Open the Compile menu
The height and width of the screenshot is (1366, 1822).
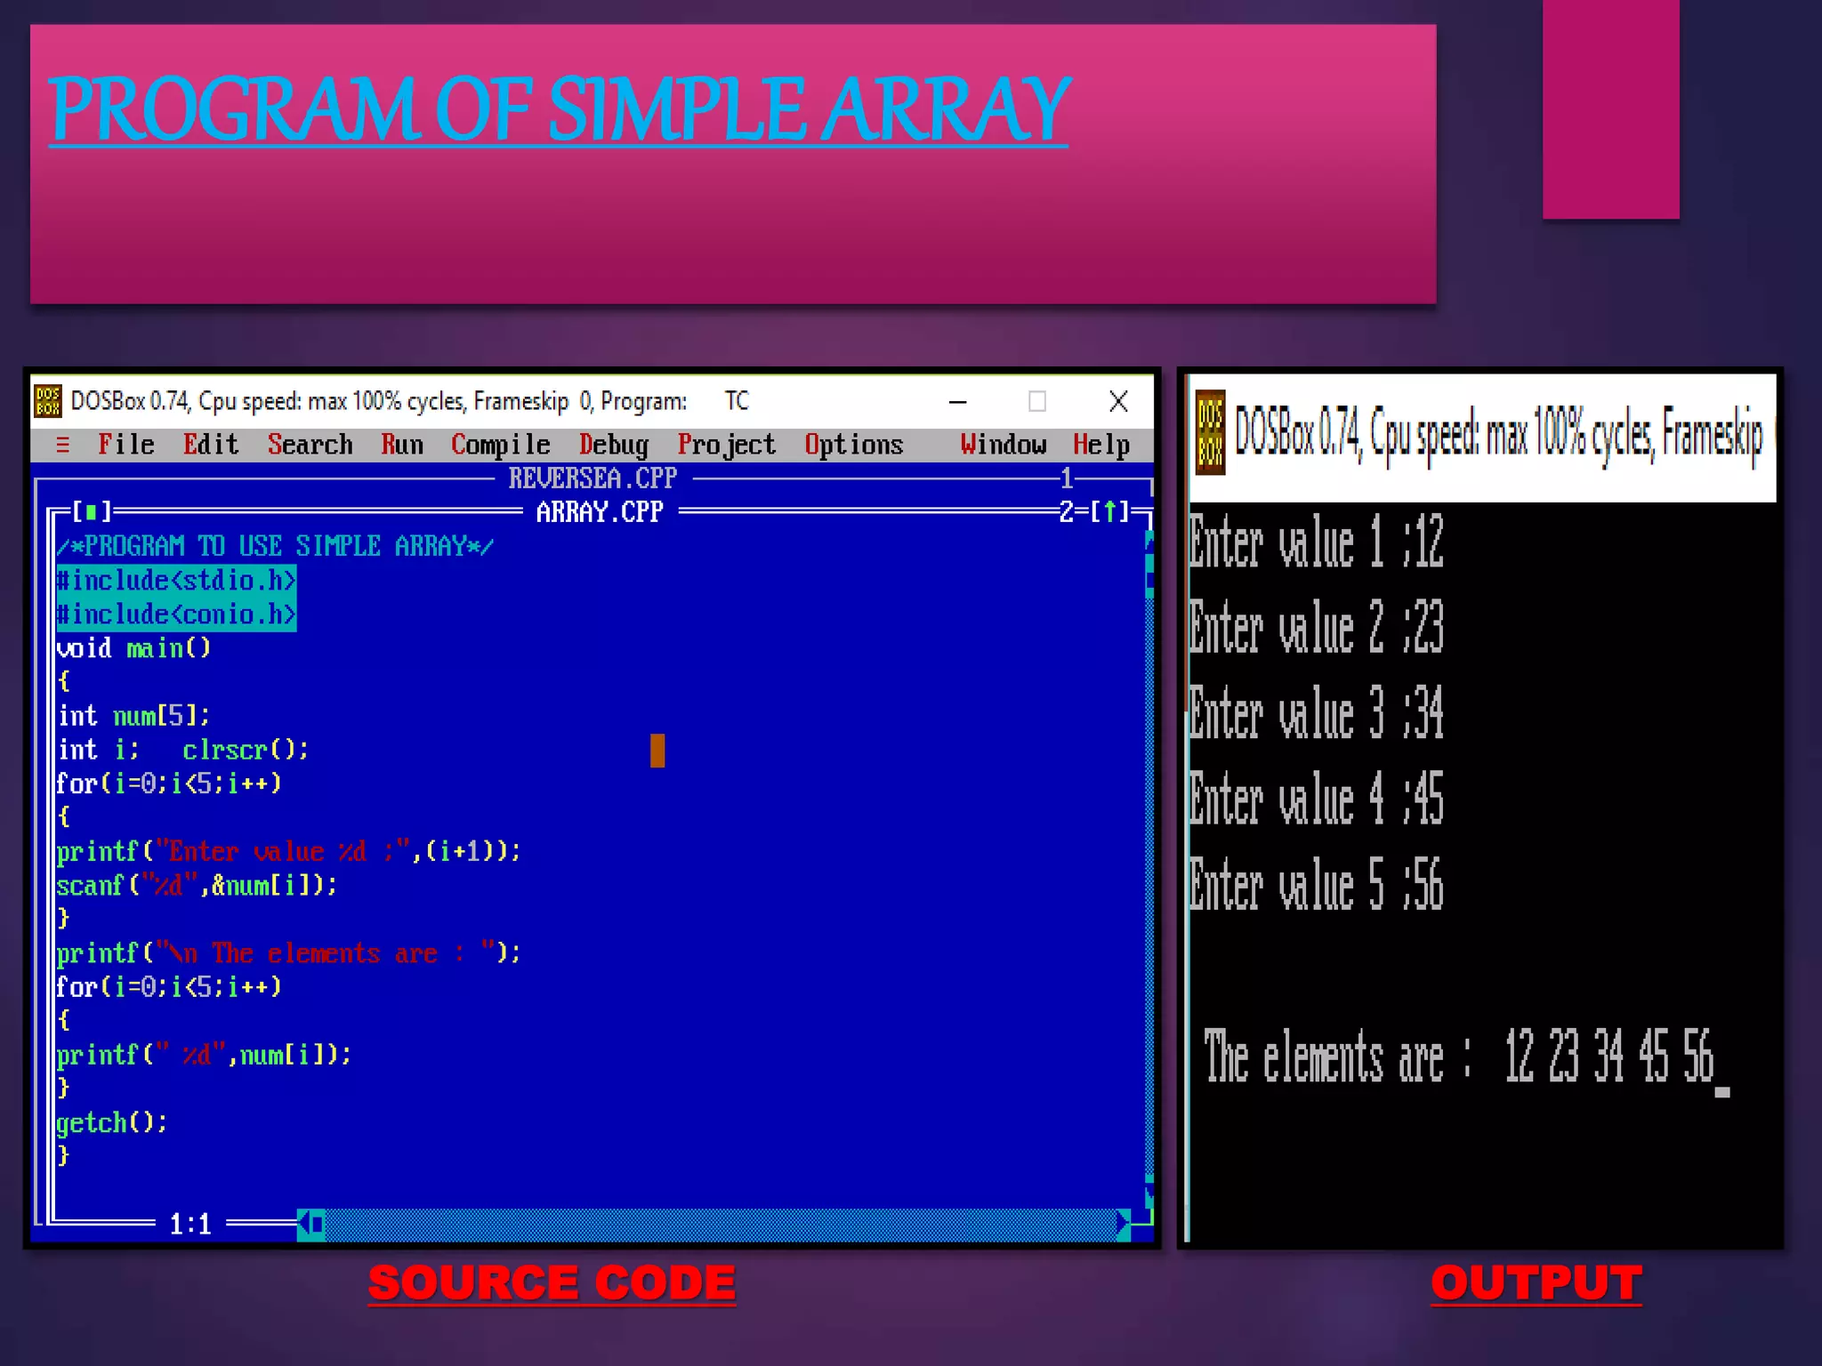pos(501,444)
